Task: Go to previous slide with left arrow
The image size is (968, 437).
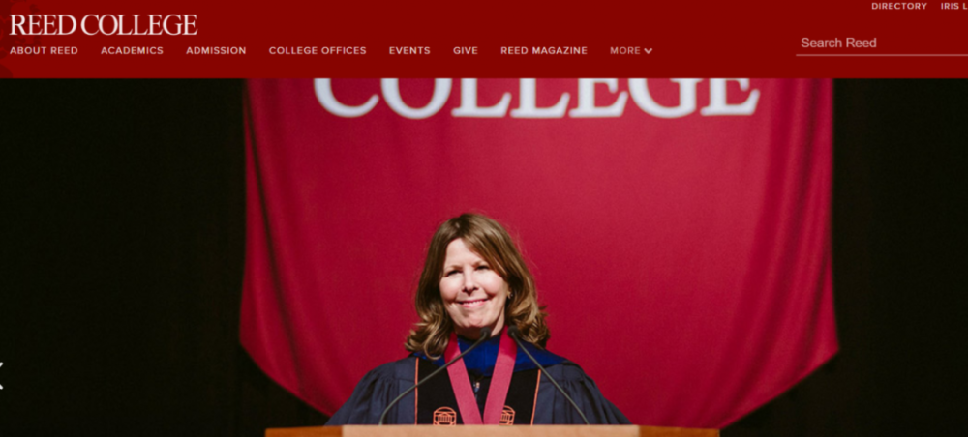Action: [x=1, y=375]
